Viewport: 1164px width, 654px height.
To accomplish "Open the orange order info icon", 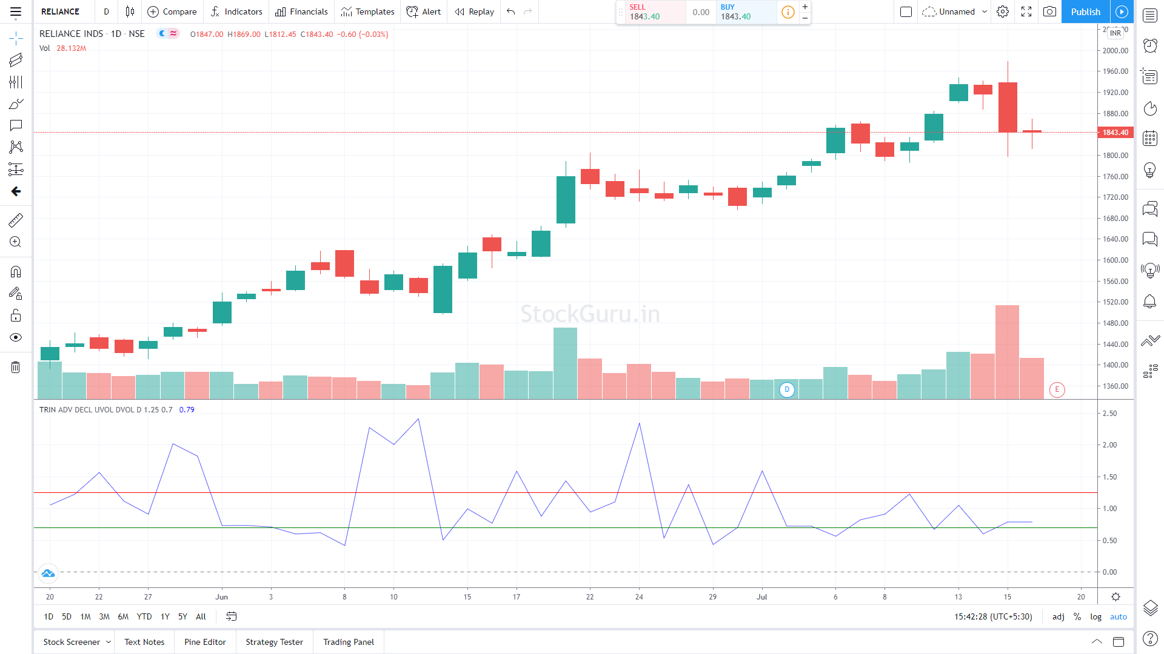I will click(x=788, y=12).
